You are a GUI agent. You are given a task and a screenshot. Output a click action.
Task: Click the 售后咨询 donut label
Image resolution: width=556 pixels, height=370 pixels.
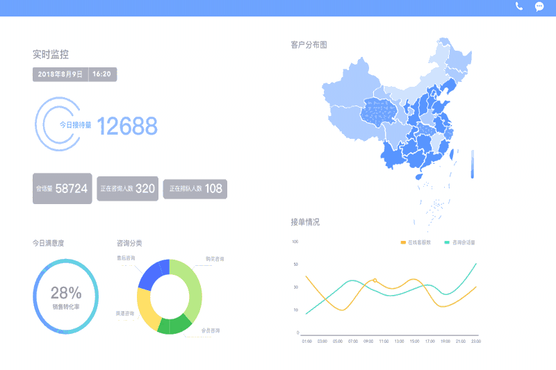[126, 258]
